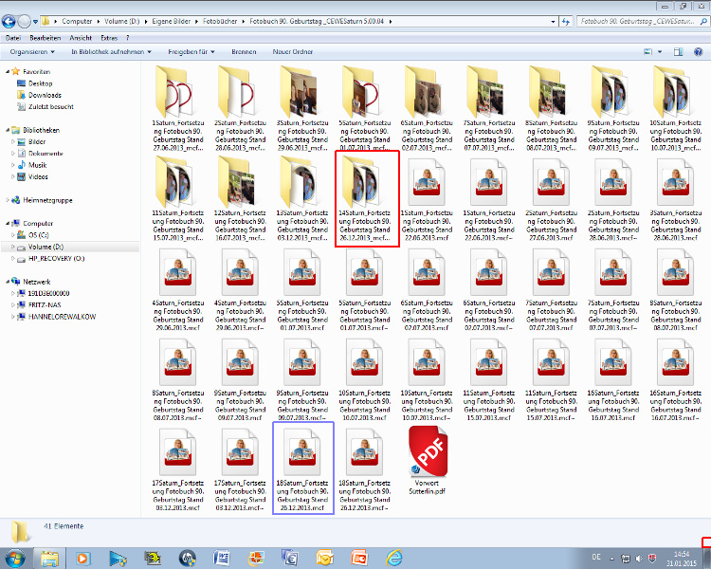Image resolution: width=711 pixels, height=569 pixels.
Task: Select Downloads in Favoriten
Action: 45,95
